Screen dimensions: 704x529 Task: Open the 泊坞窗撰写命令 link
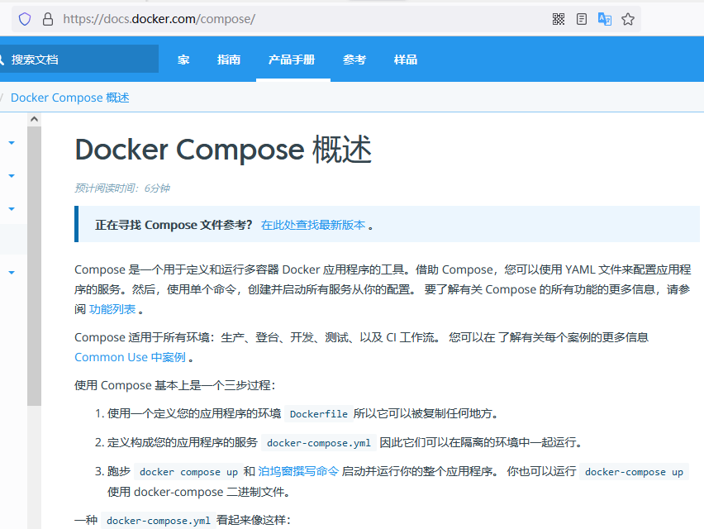(298, 471)
